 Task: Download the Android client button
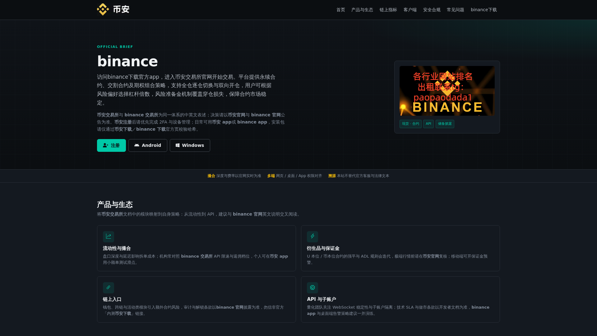click(148, 145)
